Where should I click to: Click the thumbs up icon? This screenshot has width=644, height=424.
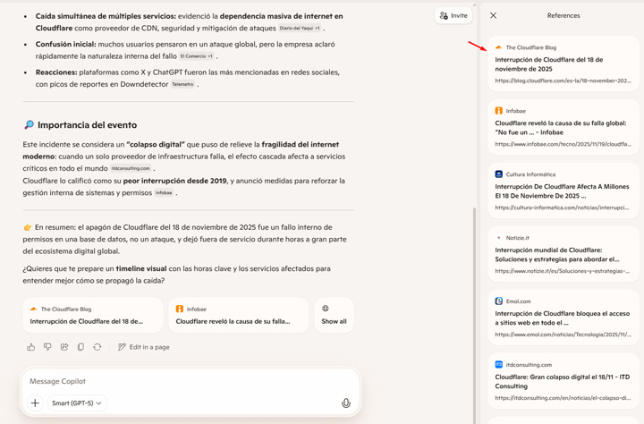(31, 347)
